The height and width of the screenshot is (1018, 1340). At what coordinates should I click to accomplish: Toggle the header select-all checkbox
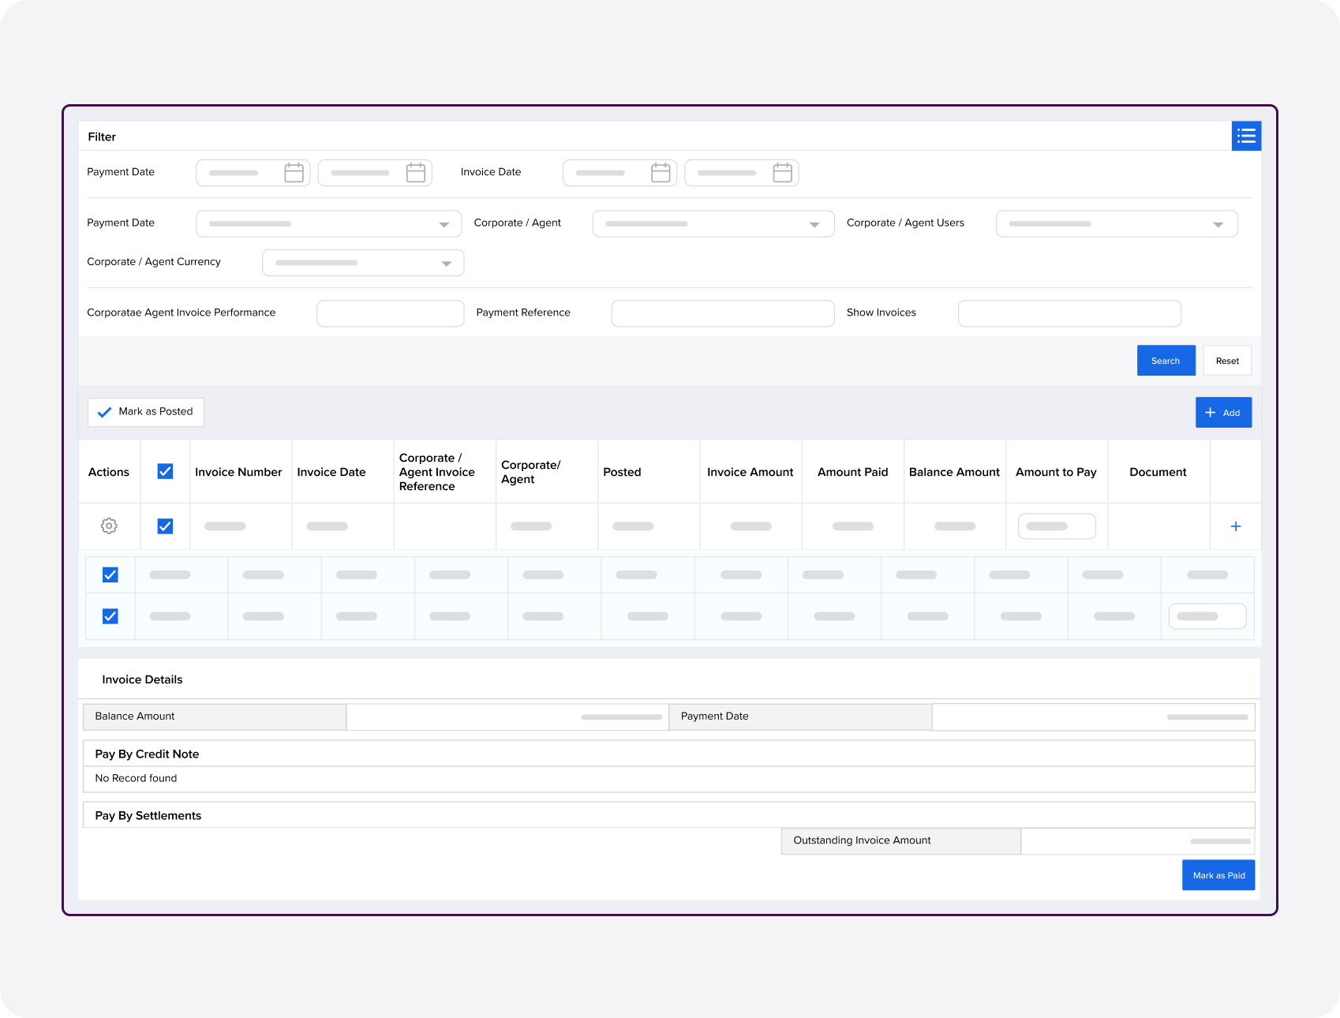(x=165, y=471)
